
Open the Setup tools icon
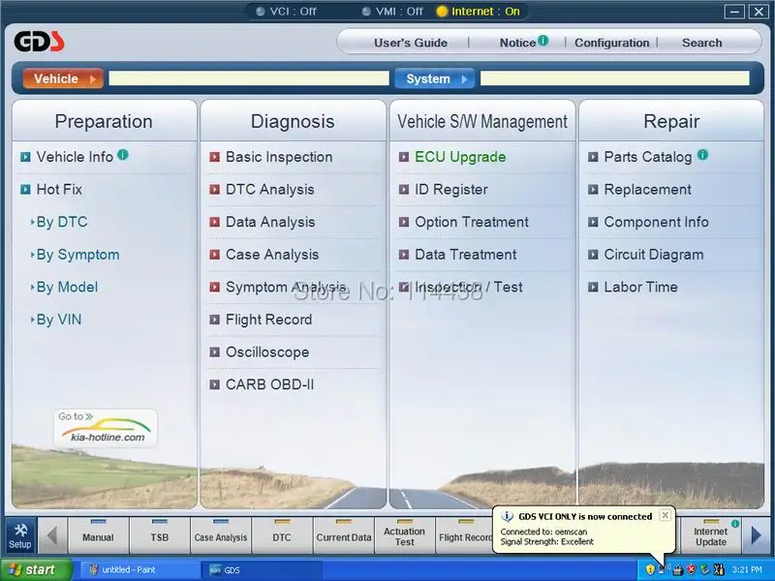coord(20,535)
